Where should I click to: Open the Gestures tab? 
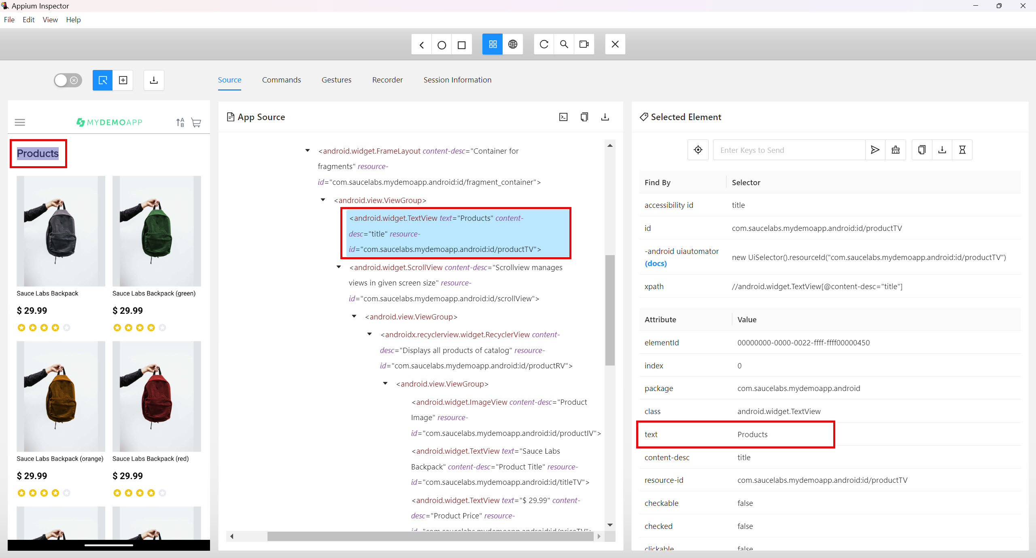[x=336, y=80]
